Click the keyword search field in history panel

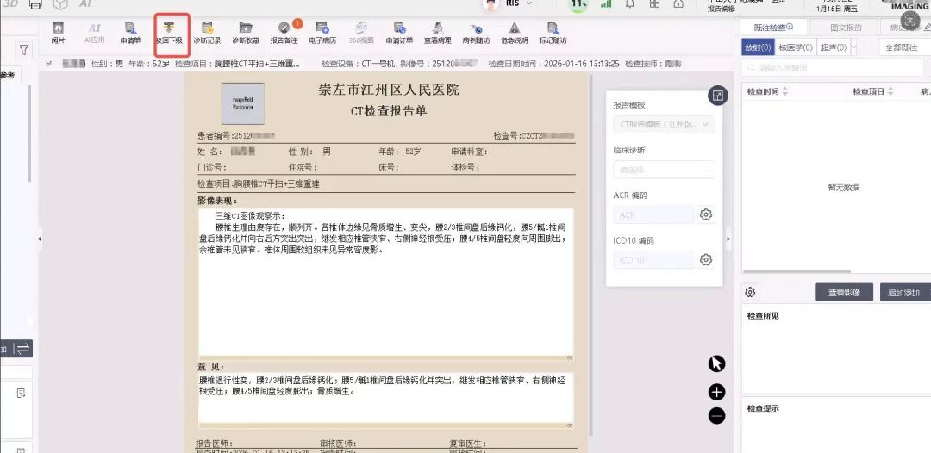(x=833, y=67)
